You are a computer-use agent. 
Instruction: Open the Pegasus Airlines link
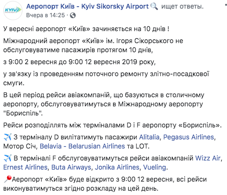click(189, 137)
